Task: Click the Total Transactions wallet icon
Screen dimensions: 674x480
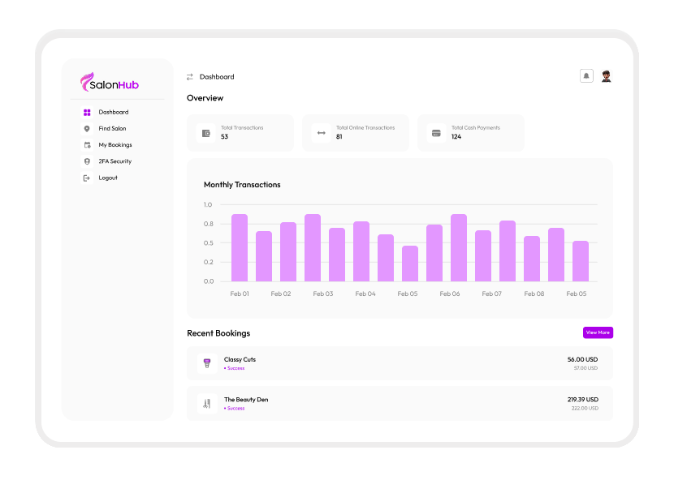Action: click(205, 133)
